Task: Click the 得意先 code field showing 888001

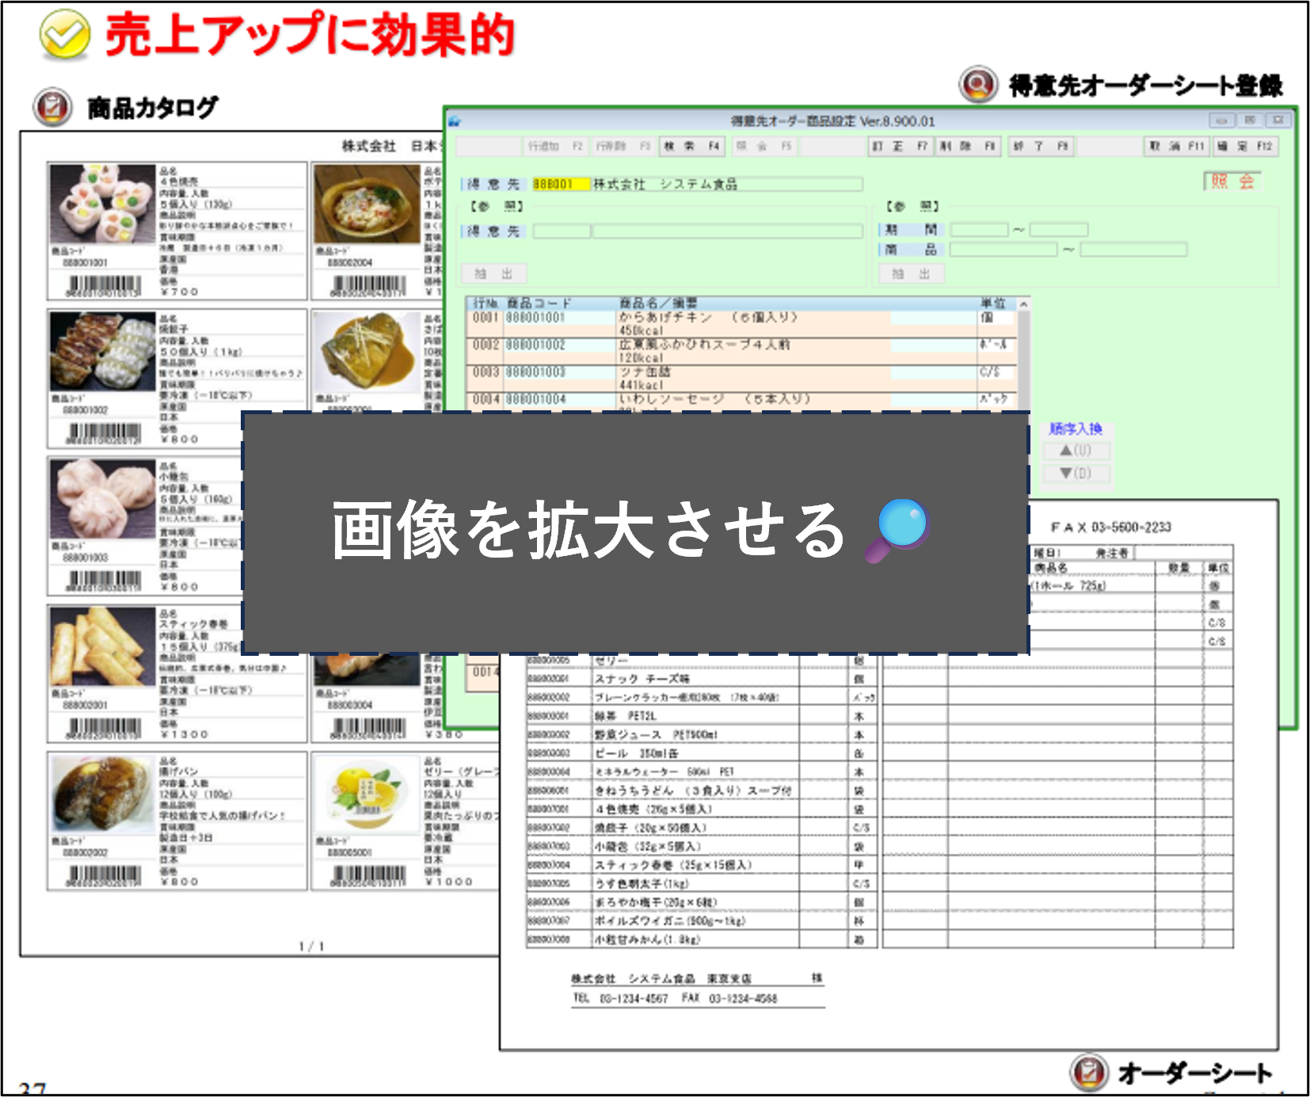Action: click(x=561, y=185)
